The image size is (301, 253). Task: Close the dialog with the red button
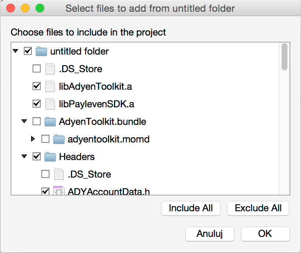[11, 8]
